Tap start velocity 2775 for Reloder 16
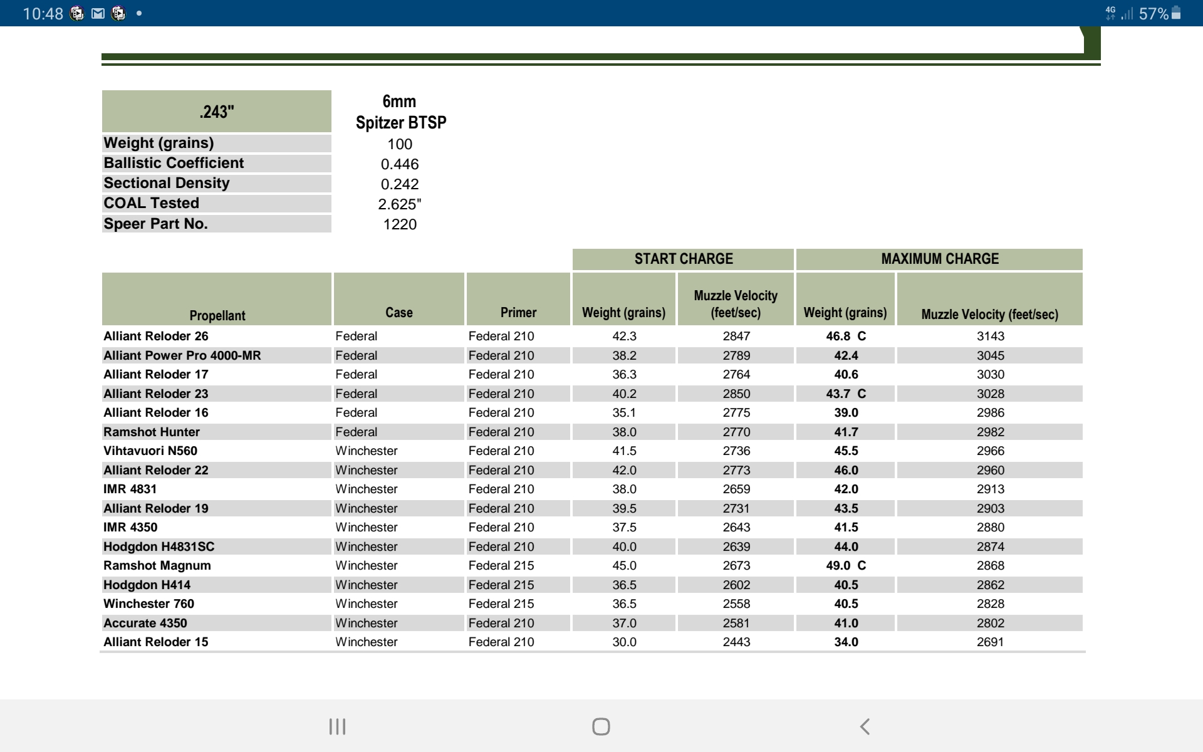 coord(736,412)
